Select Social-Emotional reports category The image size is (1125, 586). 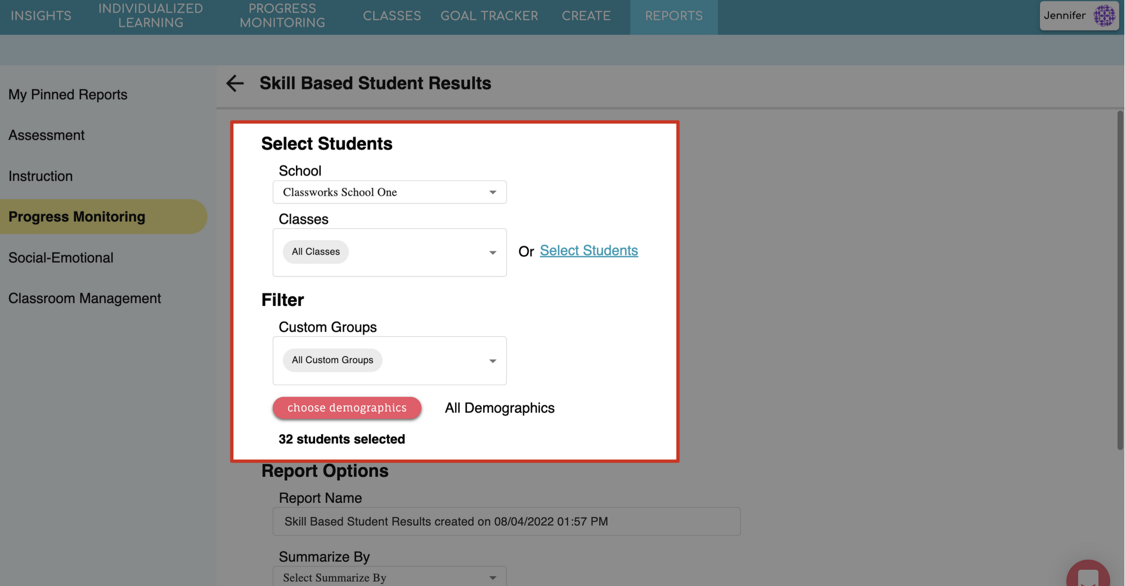[x=61, y=258]
